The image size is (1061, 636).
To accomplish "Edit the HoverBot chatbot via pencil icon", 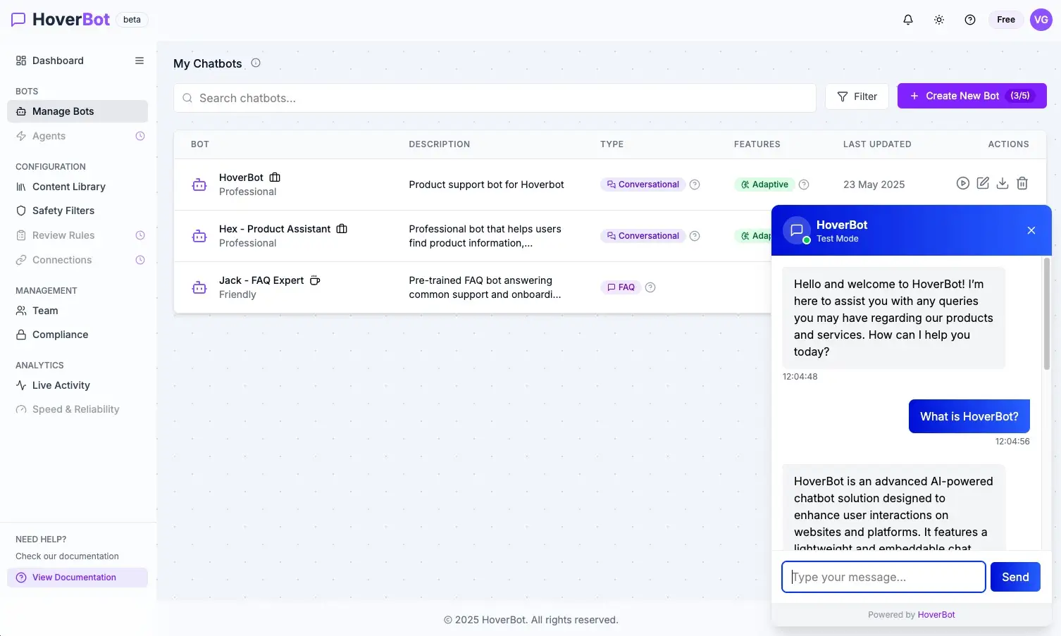I will coord(983,182).
